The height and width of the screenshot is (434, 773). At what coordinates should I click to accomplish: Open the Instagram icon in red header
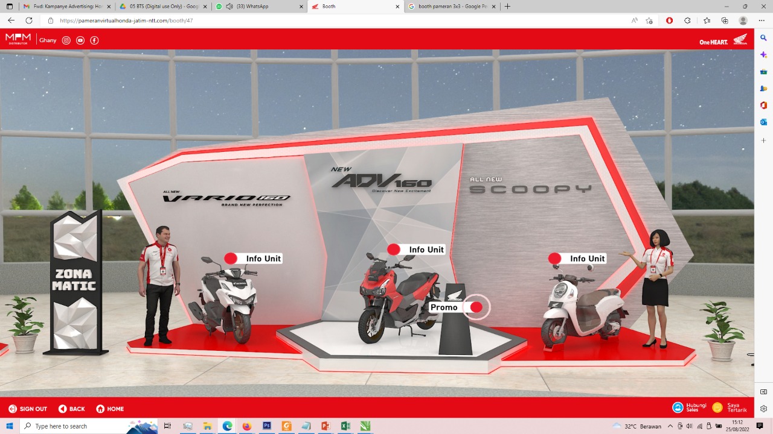click(x=66, y=40)
